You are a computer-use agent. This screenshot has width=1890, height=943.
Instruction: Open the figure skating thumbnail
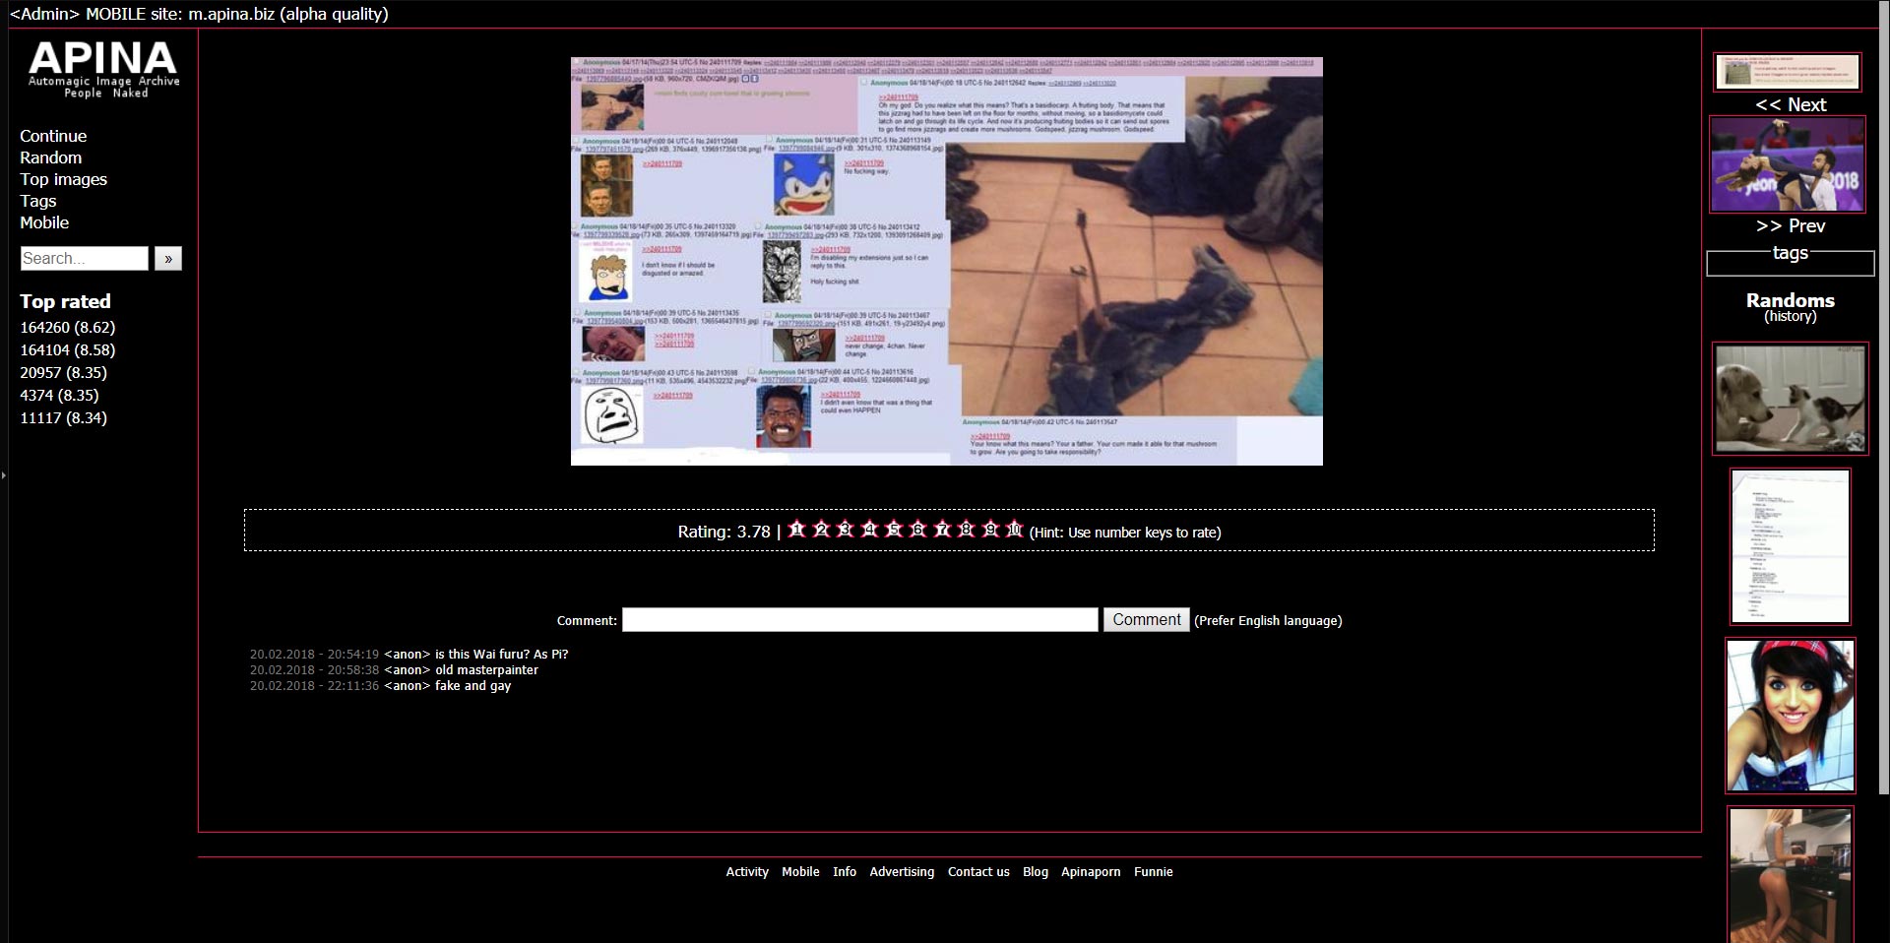click(1788, 164)
